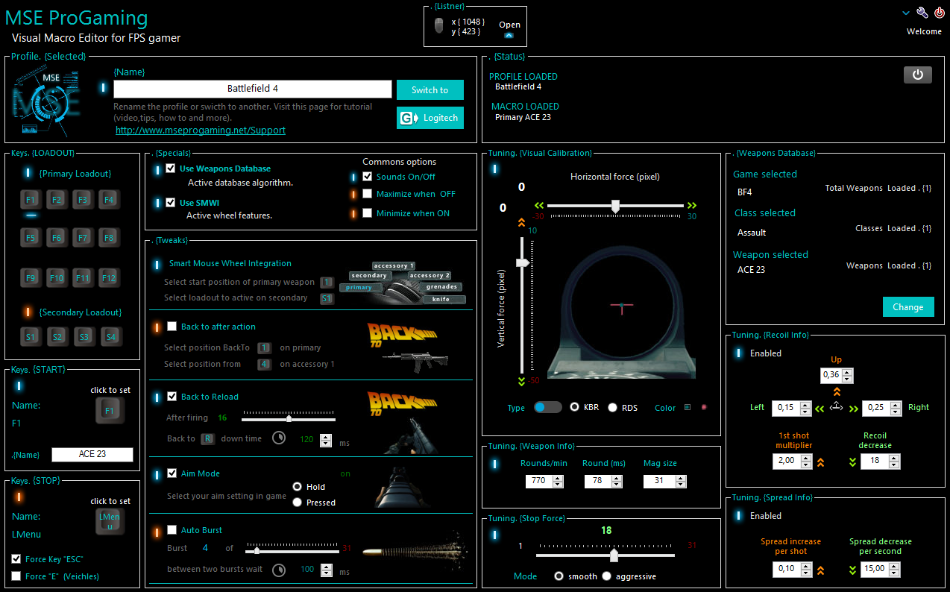Click the Change button in Weapons Database
The image size is (950, 592).
[x=907, y=306]
